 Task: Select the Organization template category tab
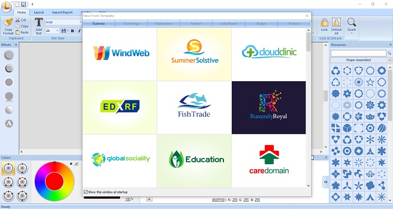[x=163, y=24]
